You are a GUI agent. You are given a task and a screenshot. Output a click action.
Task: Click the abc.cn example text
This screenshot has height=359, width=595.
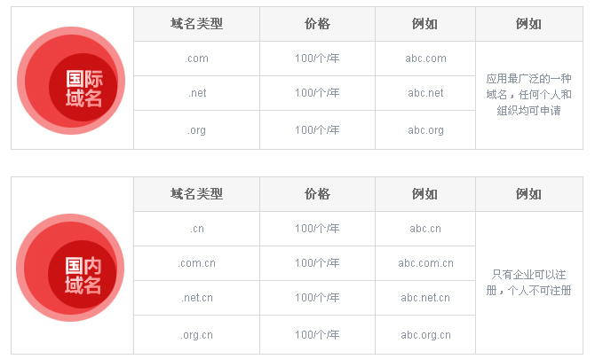tap(425, 229)
